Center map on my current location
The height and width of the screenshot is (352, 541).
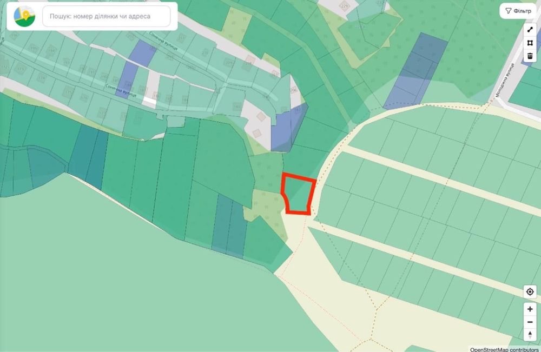point(530,291)
